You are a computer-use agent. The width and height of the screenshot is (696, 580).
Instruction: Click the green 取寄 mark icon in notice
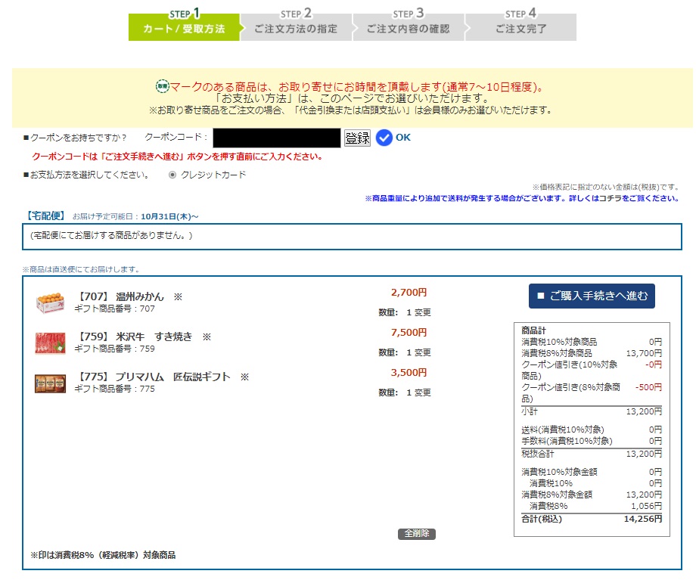pos(163,86)
